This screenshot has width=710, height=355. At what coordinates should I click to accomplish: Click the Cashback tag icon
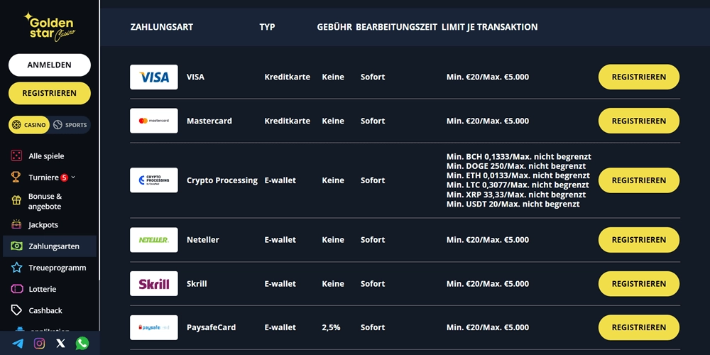point(16,310)
